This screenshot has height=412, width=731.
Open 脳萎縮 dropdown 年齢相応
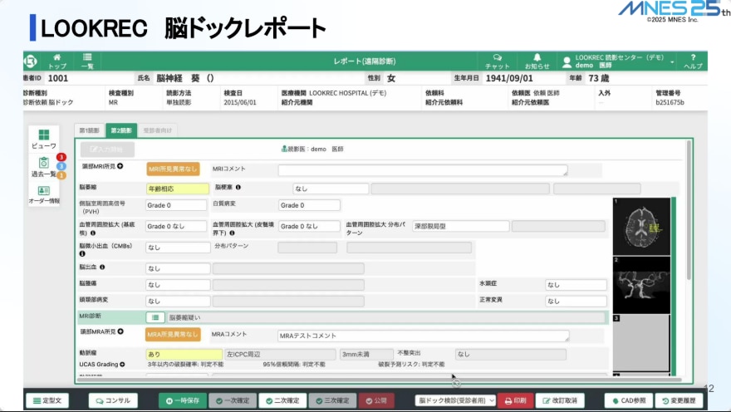[x=178, y=189]
